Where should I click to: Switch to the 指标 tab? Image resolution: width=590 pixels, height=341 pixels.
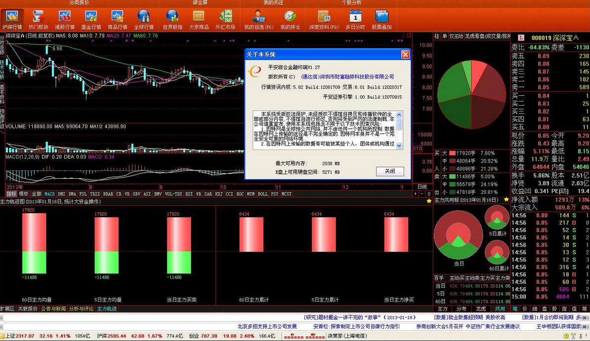pyautogui.click(x=11, y=194)
